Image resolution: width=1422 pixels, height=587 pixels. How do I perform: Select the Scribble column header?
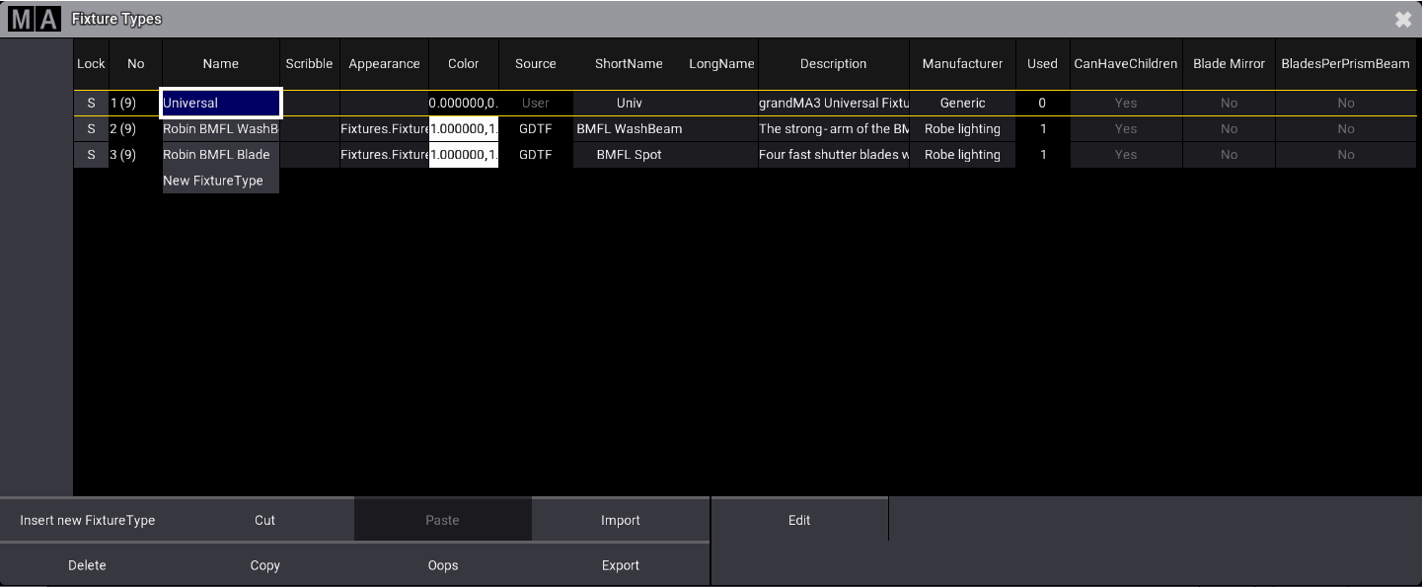pos(310,64)
